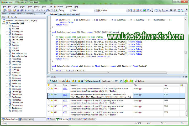The image size is (189, 126).
Task: Open V550 link for message 415
Action: coord(65,106)
